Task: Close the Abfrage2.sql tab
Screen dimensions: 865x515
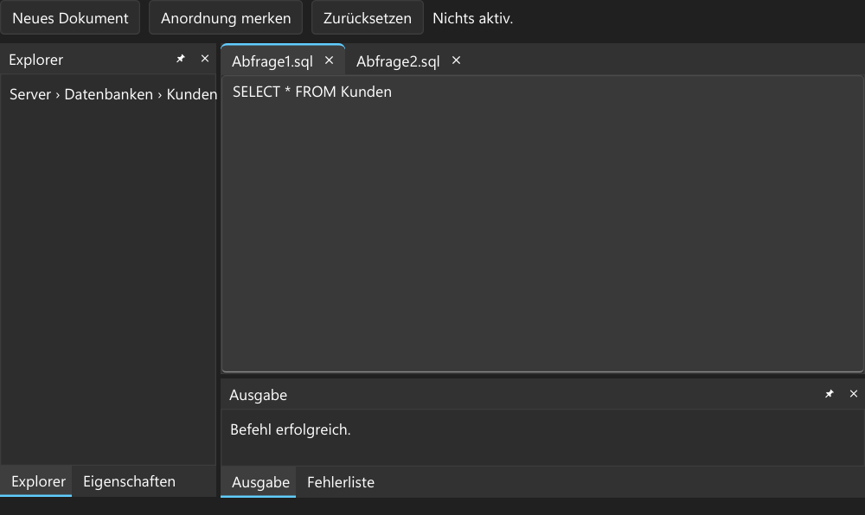Action: pos(456,60)
